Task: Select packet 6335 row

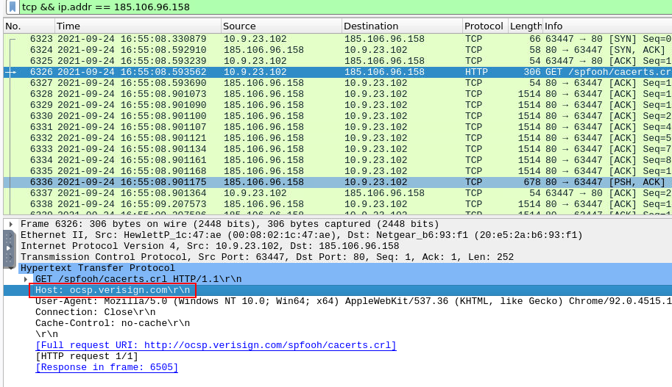Action: point(338,171)
